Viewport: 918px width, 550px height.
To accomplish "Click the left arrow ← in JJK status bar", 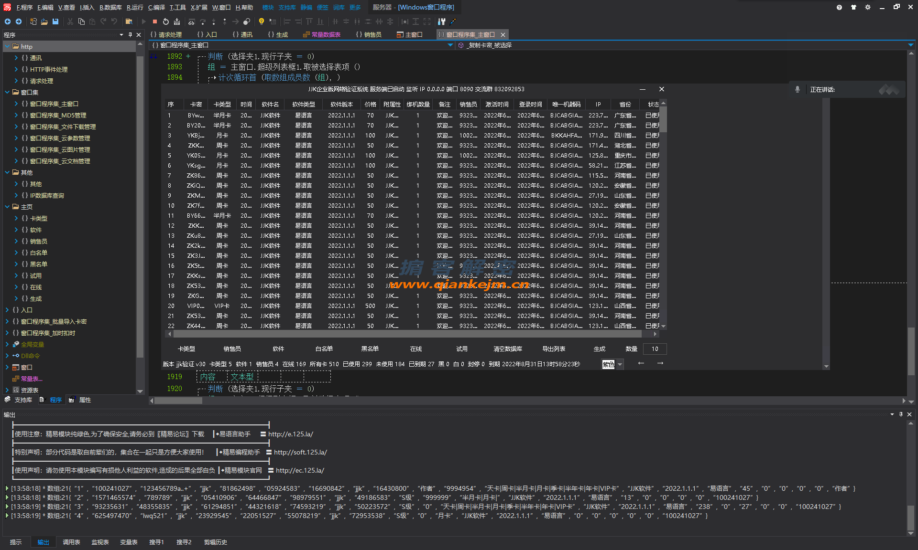I will point(641,363).
